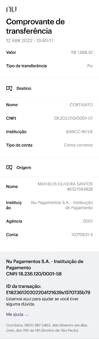
Task: Click the transfer amount R$ 1.698,32
Action: click(82, 52)
